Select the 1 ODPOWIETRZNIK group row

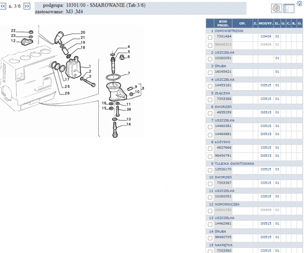[255, 30]
